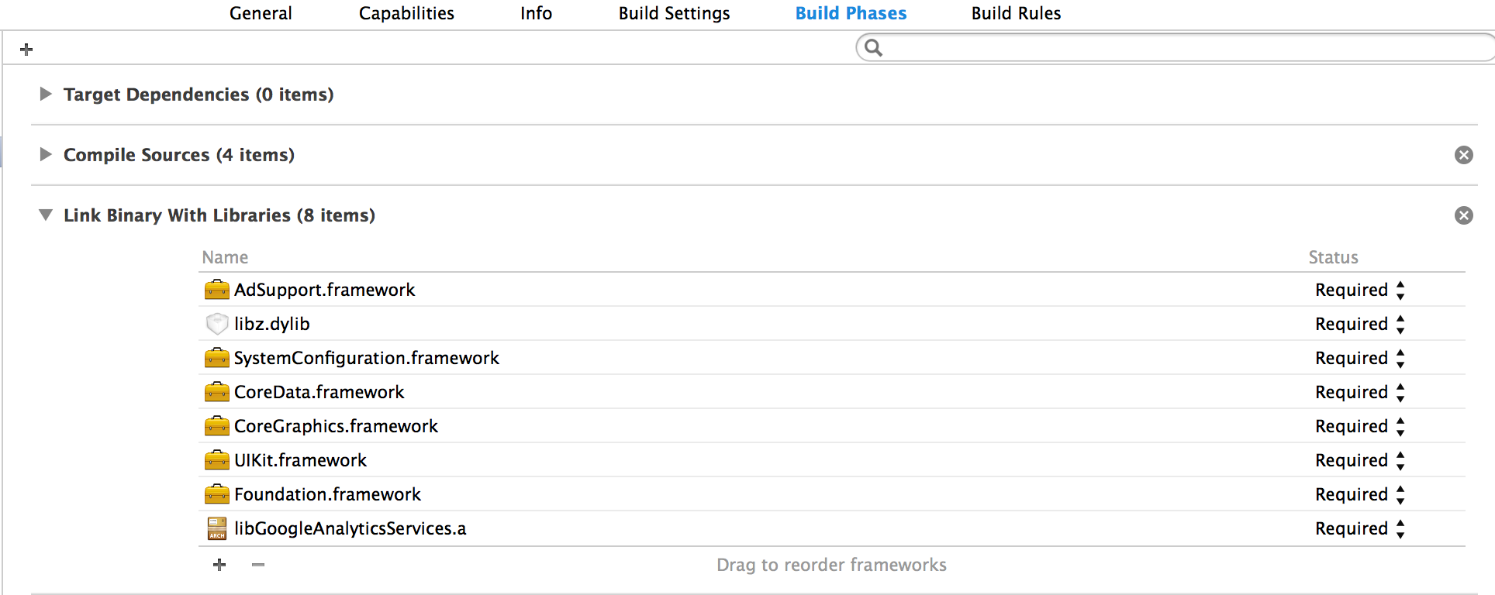The height and width of the screenshot is (595, 1495).
Task: Click minus to remove selected library
Action: [258, 565]
